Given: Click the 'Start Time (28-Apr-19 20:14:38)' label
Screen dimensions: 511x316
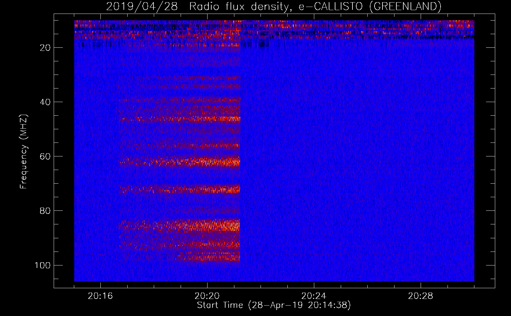Looking at the screenshot, I should tap(274, 305).
